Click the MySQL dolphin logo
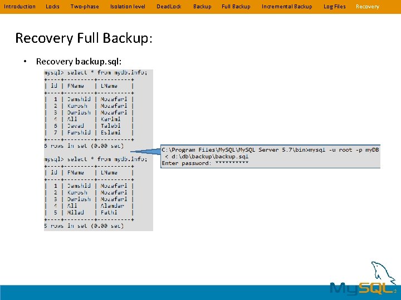Image resolution: width=401 pixels, height=300 pixels. coord(364,278)
